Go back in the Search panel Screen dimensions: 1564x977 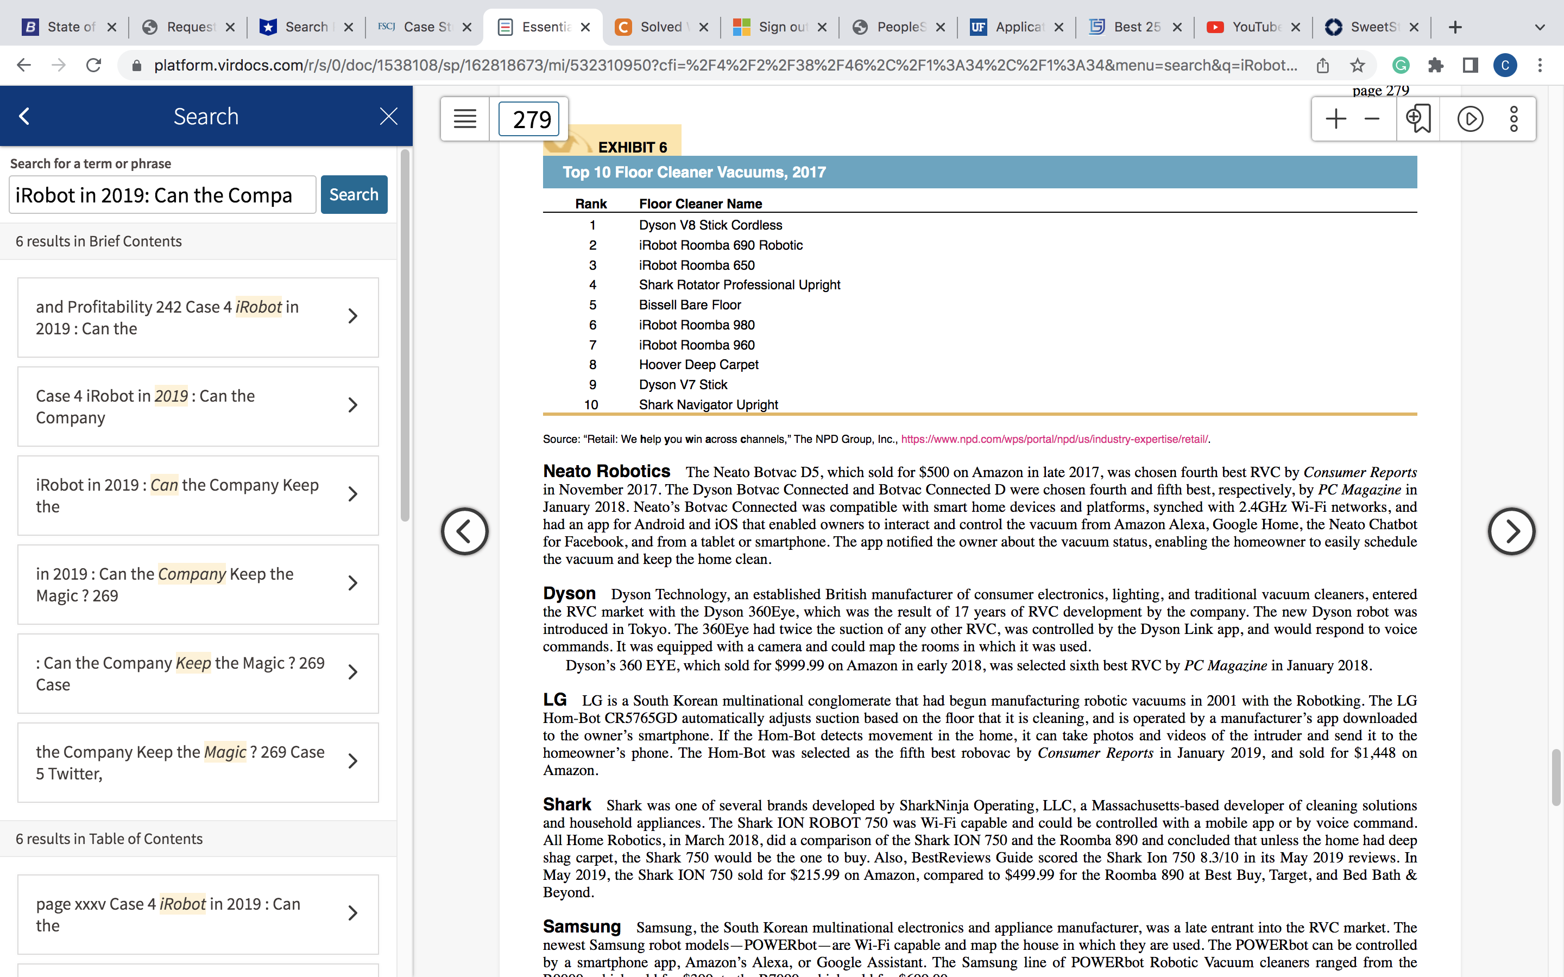[24, 116]
